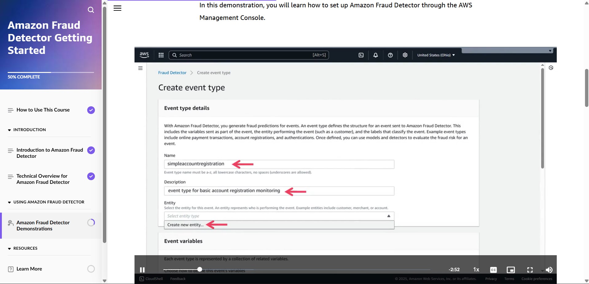Click the video progress bar
This screenshot has height=284, width=589.
(x=276, y=269)
